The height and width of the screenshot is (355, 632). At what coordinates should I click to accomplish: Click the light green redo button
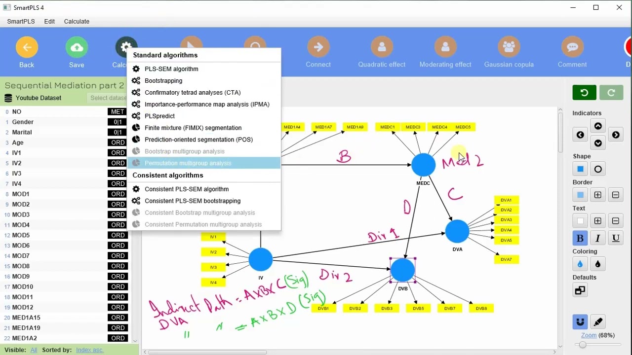[x=611, y=92]
